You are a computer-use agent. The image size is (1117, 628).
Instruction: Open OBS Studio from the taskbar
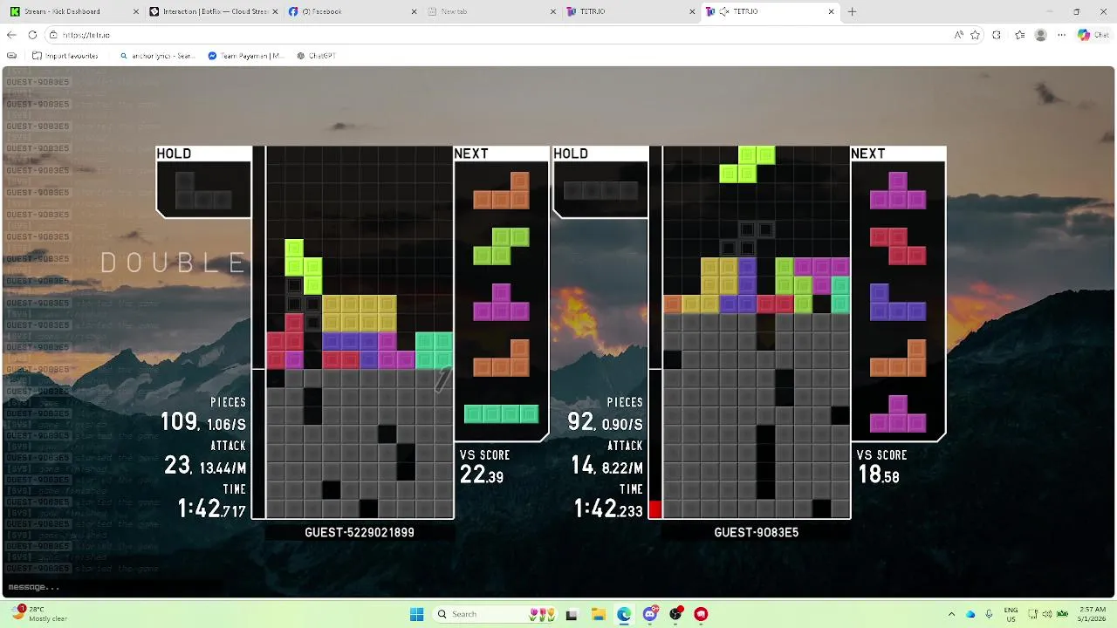point(675,614)
